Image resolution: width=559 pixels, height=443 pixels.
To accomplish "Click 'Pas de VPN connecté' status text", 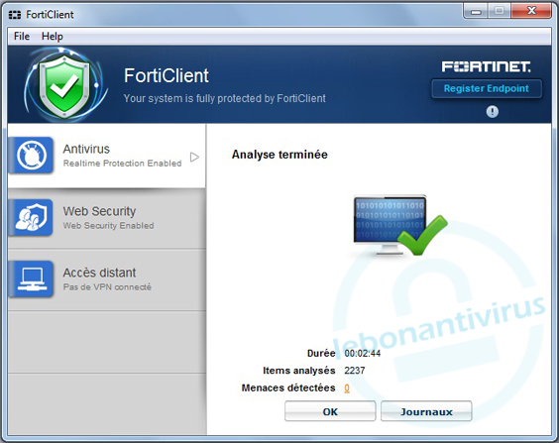I will (x=107, y=287).
